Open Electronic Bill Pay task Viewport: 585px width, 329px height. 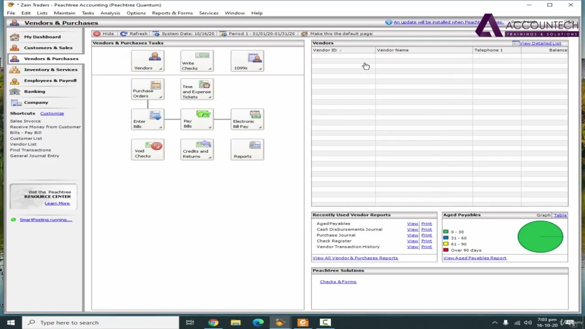[x=247, y=120]
